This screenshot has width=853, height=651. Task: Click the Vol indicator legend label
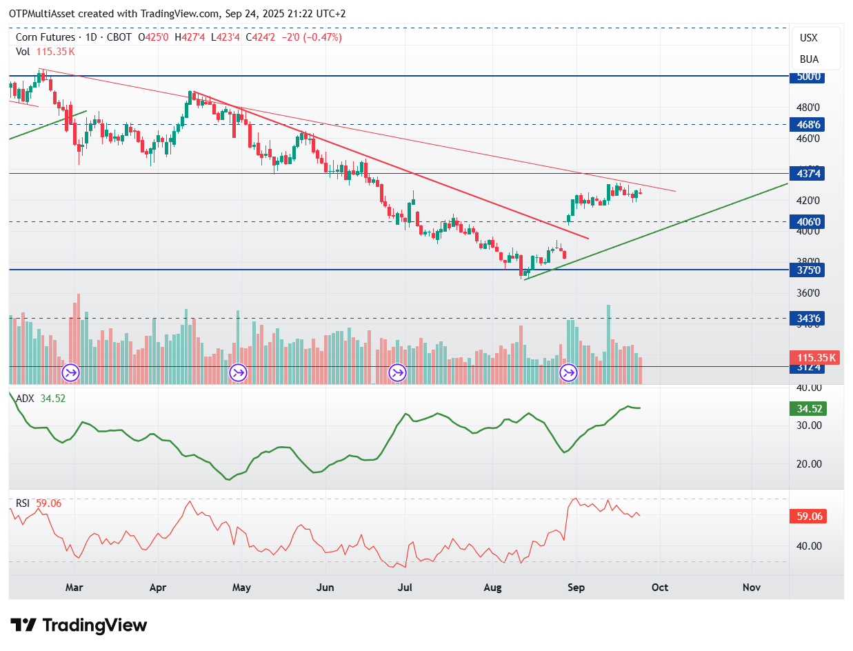pyautogui.click(x=23, y=51)
